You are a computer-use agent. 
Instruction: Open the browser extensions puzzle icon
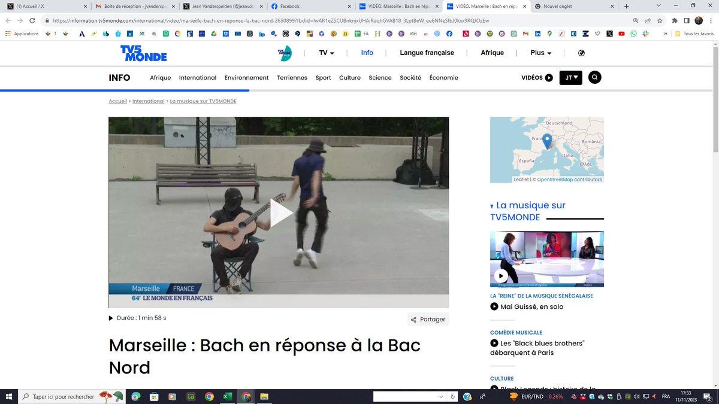click(x=675, y=20)
